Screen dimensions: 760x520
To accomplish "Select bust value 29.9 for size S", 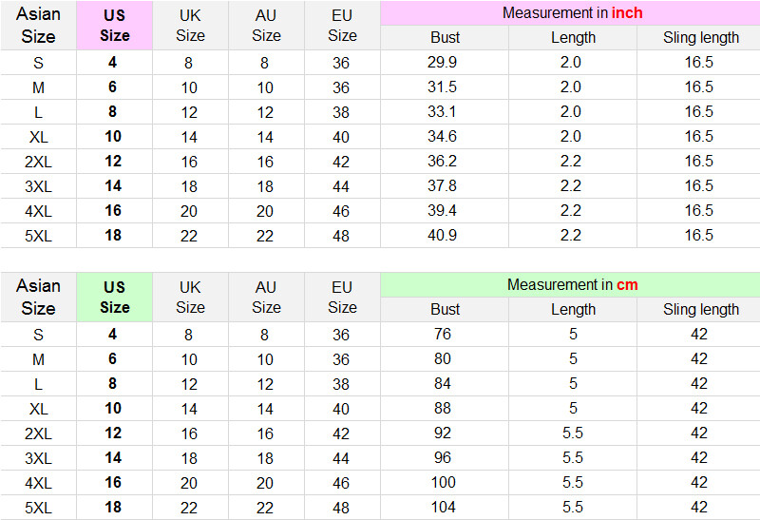I will click(x=442, y=62).
